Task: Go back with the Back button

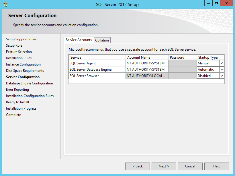Action: (138, 166)
